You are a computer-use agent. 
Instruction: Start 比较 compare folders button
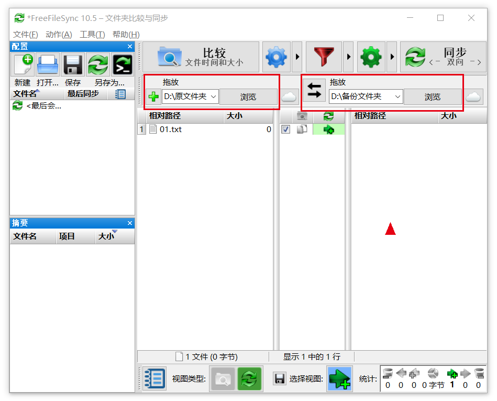[x=201, y=57]
